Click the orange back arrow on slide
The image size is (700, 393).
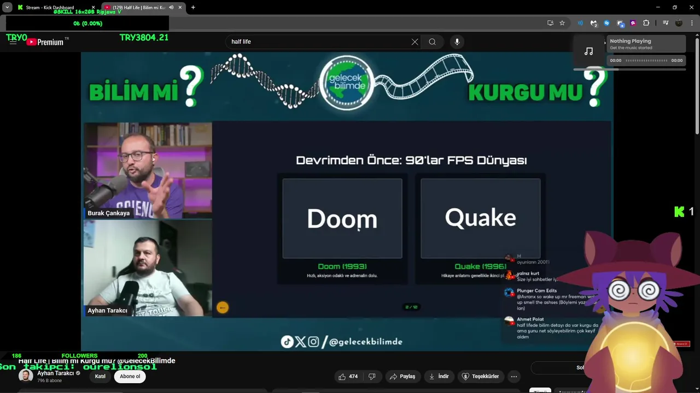tap(222, 307)
